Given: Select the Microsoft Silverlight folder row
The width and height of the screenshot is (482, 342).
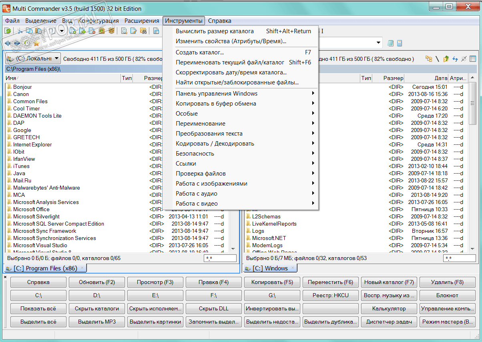Looking at the screenshot, I should pyautogui.click(x=116, y=216).
